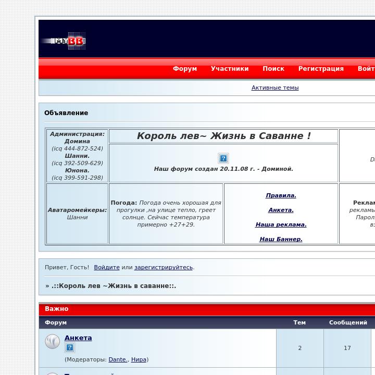Open the Участники menu item

tap(230, 69)
